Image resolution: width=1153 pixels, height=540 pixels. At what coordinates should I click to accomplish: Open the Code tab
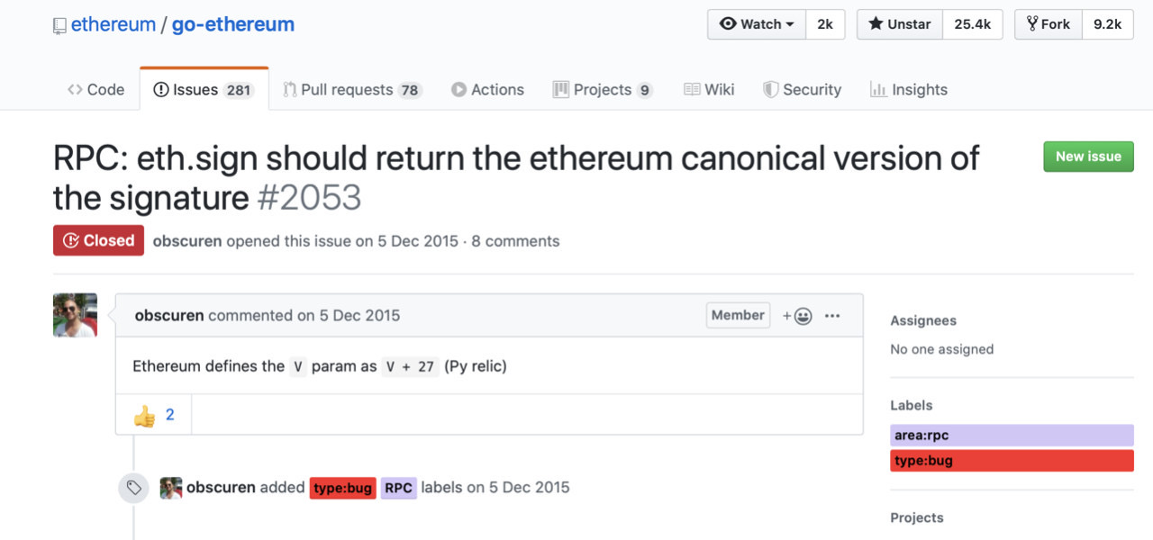95,89
